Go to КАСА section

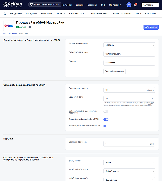click(x=138, y=14)
